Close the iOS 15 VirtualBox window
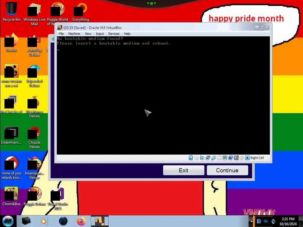Image resolution: width=303 pixels, height=227 pixels. (x=267, y=28)
